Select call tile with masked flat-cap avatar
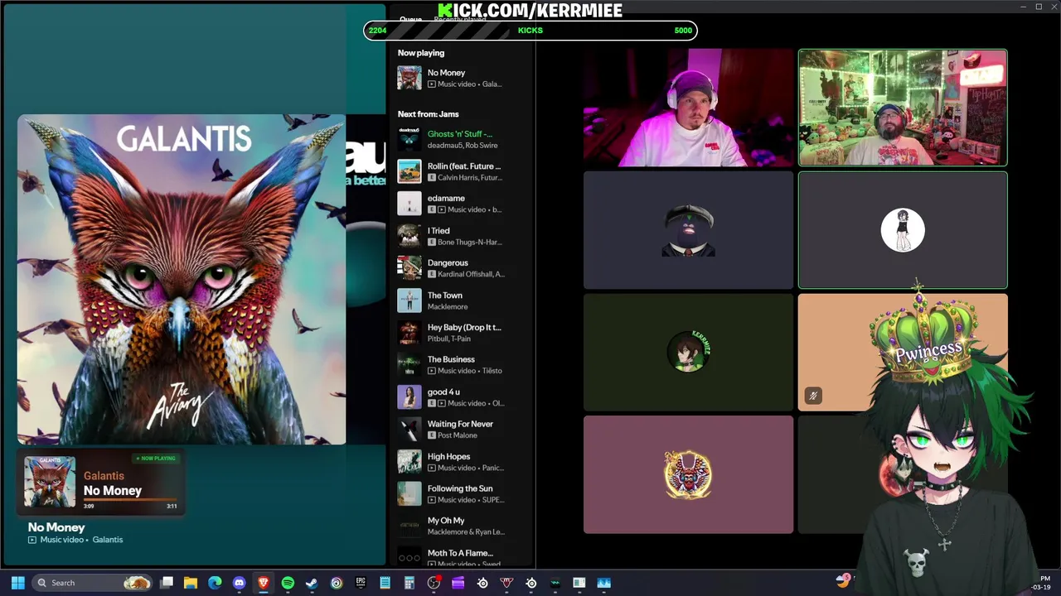Screen dimensions: 1061x596 tap(688, 230)
